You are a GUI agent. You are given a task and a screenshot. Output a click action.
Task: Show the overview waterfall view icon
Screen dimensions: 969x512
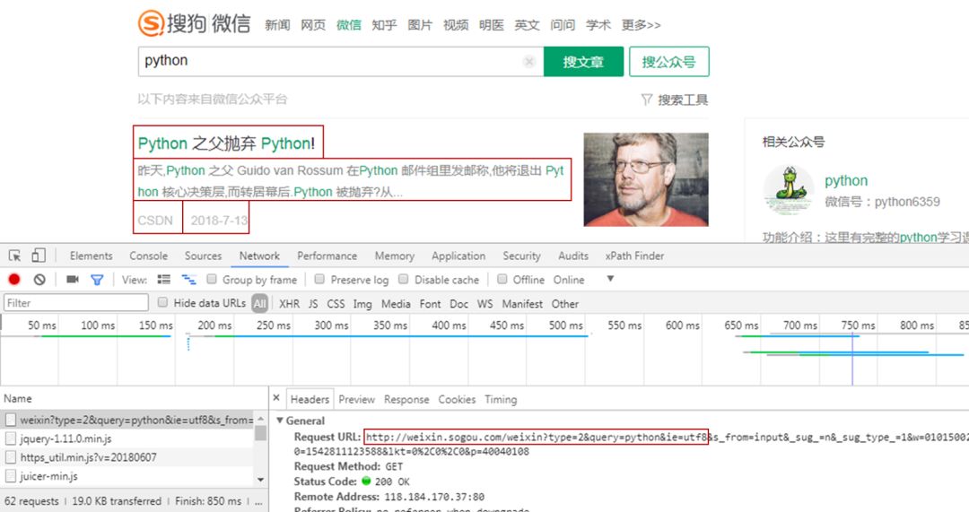click(x=188, y=280)
